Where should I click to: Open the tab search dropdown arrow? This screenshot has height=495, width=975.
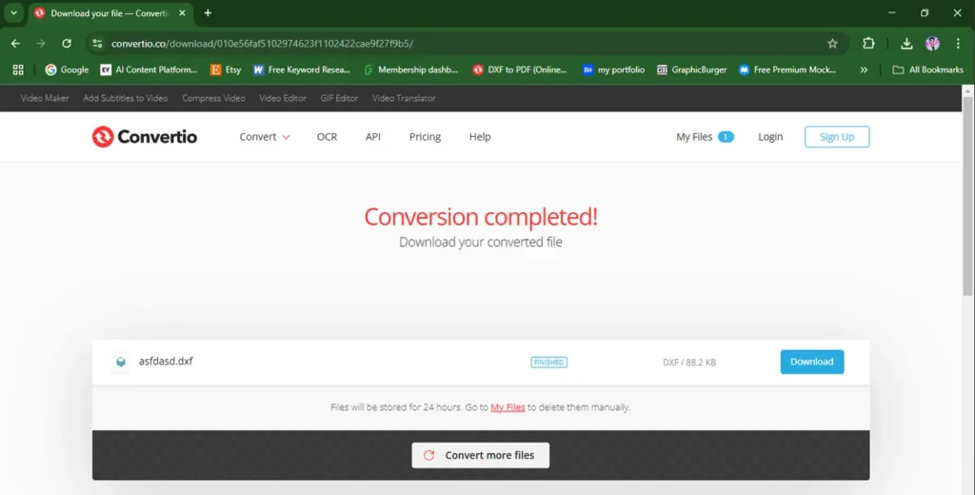tap(13, 13)
